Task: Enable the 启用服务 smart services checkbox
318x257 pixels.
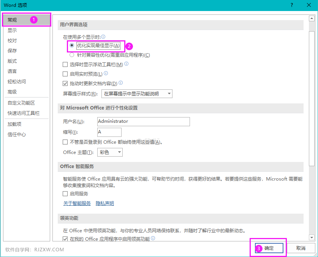Action: 65,193
